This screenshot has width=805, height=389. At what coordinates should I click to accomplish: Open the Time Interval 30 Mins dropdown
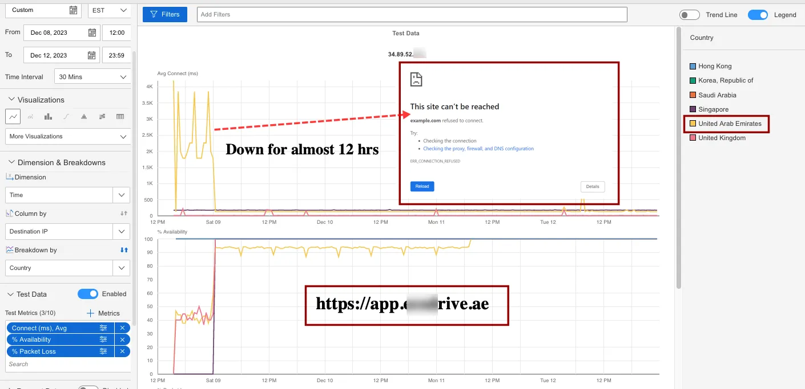(92, 77)
